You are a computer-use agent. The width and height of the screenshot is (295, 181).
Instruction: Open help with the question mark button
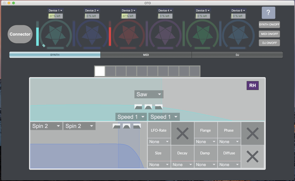(268, 13)
